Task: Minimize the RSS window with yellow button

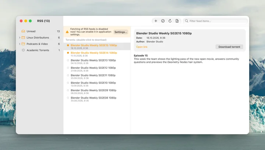Action: (26, 21)
